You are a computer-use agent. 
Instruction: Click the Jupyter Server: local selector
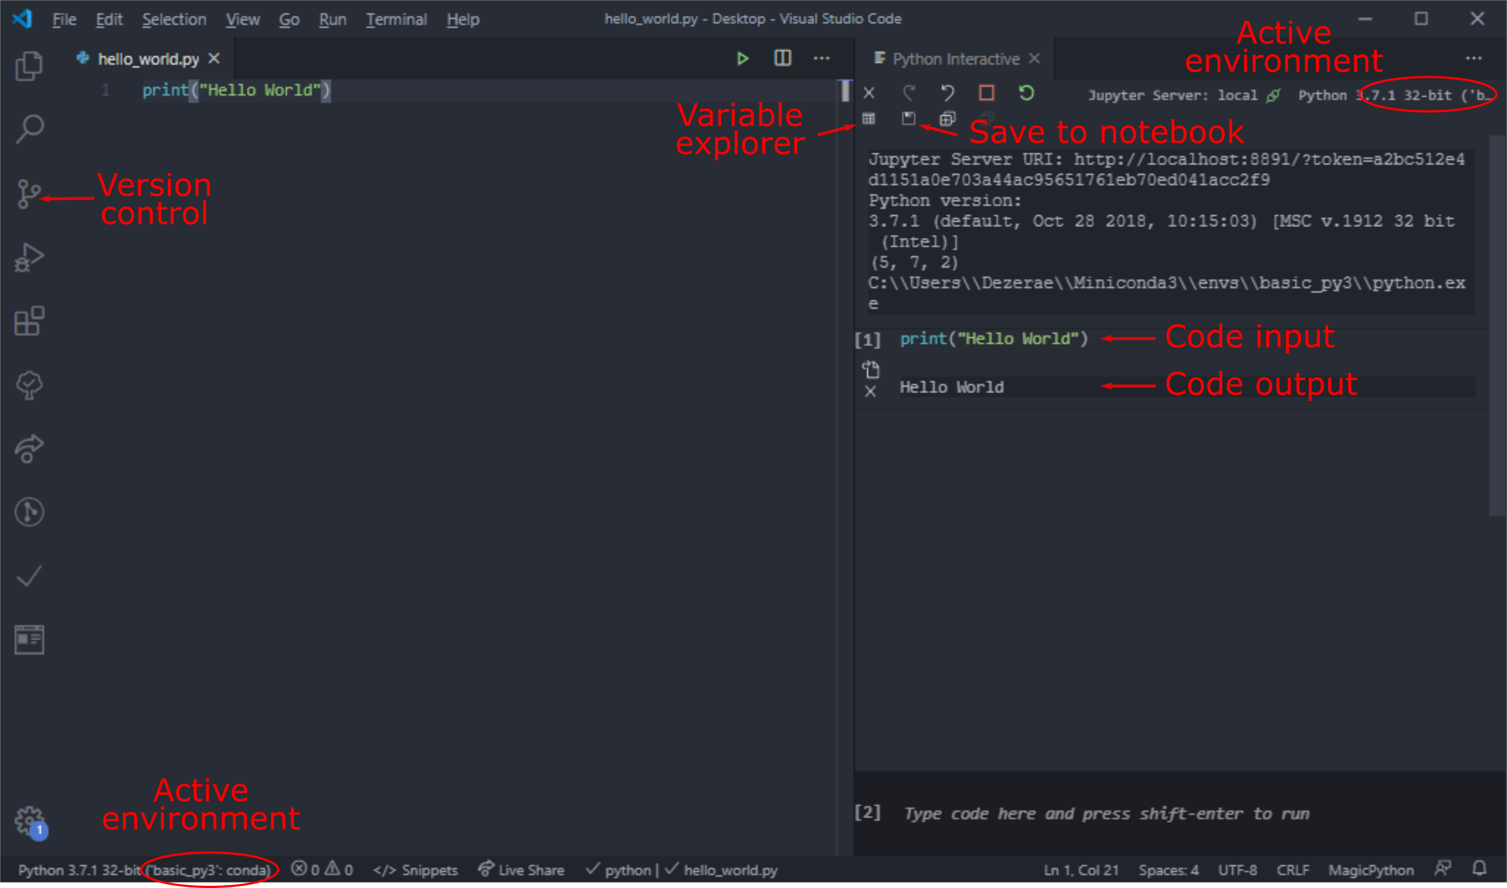pyautogui.click(x=1184, y=95)
